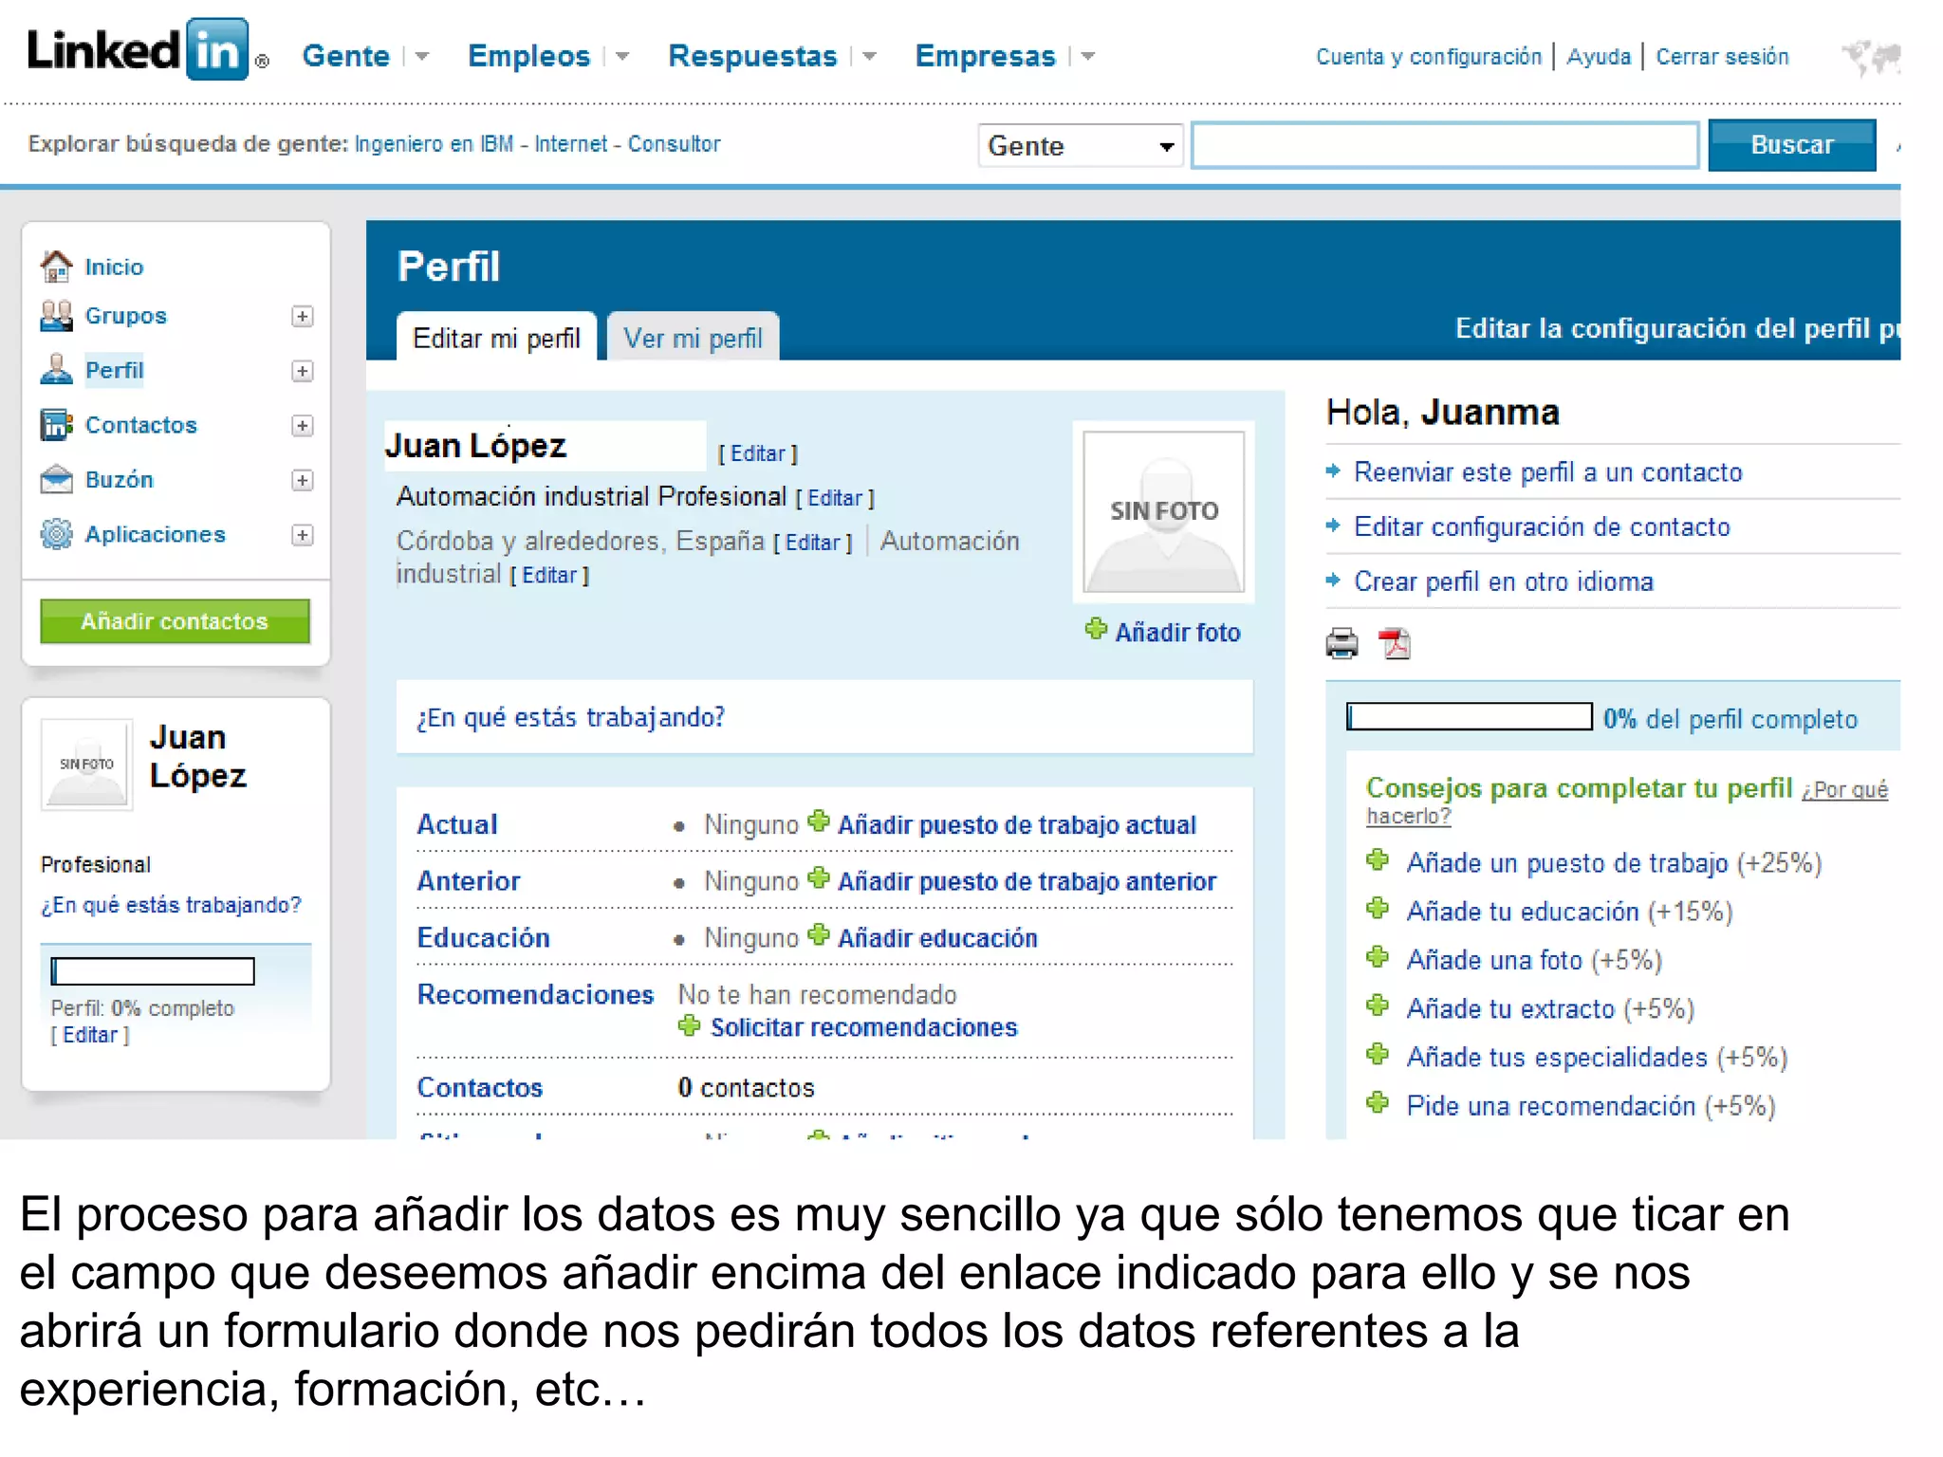Click green plus next to Añadir puesto de trabajo actual
Screen dimensions: 1943x1457
[x=819, y=821]
